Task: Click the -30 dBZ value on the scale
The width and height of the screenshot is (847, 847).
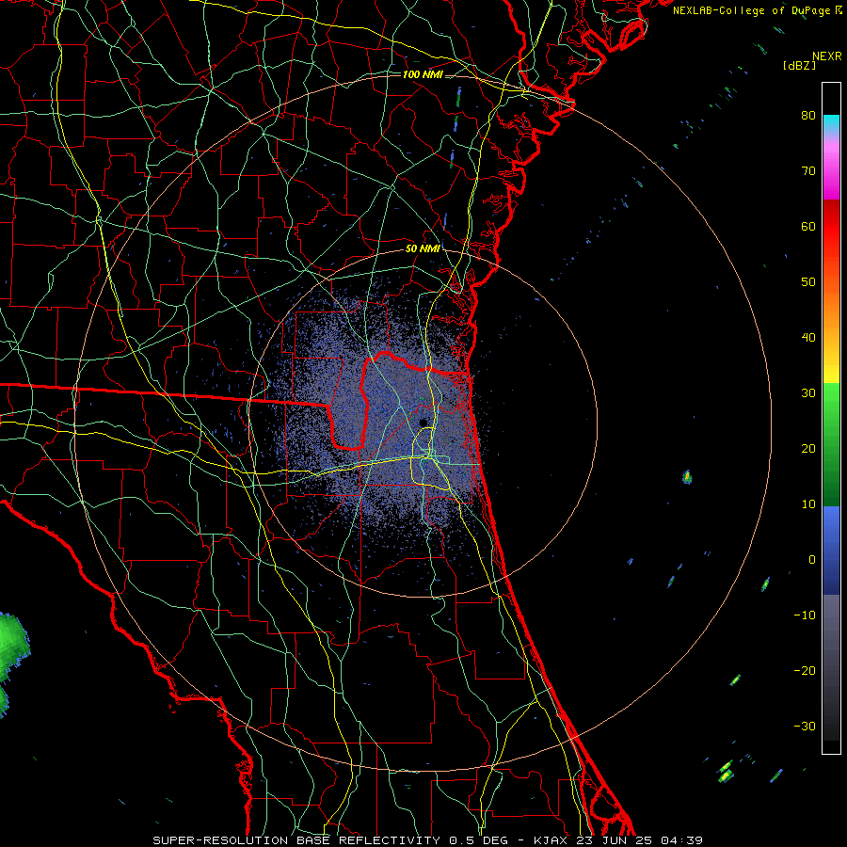Action: point(805,726)
